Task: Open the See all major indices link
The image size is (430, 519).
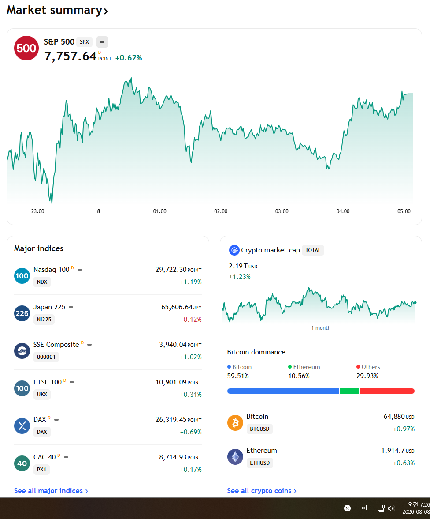Action: pos(51,491)
